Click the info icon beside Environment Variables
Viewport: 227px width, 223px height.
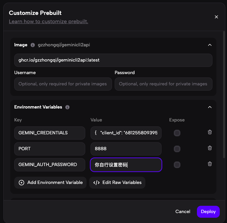[67, 107]
